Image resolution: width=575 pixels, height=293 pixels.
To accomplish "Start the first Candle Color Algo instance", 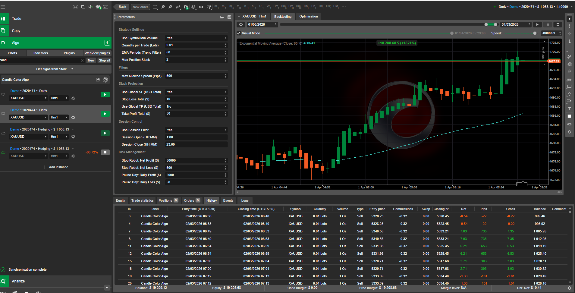I will pos(105,95).
